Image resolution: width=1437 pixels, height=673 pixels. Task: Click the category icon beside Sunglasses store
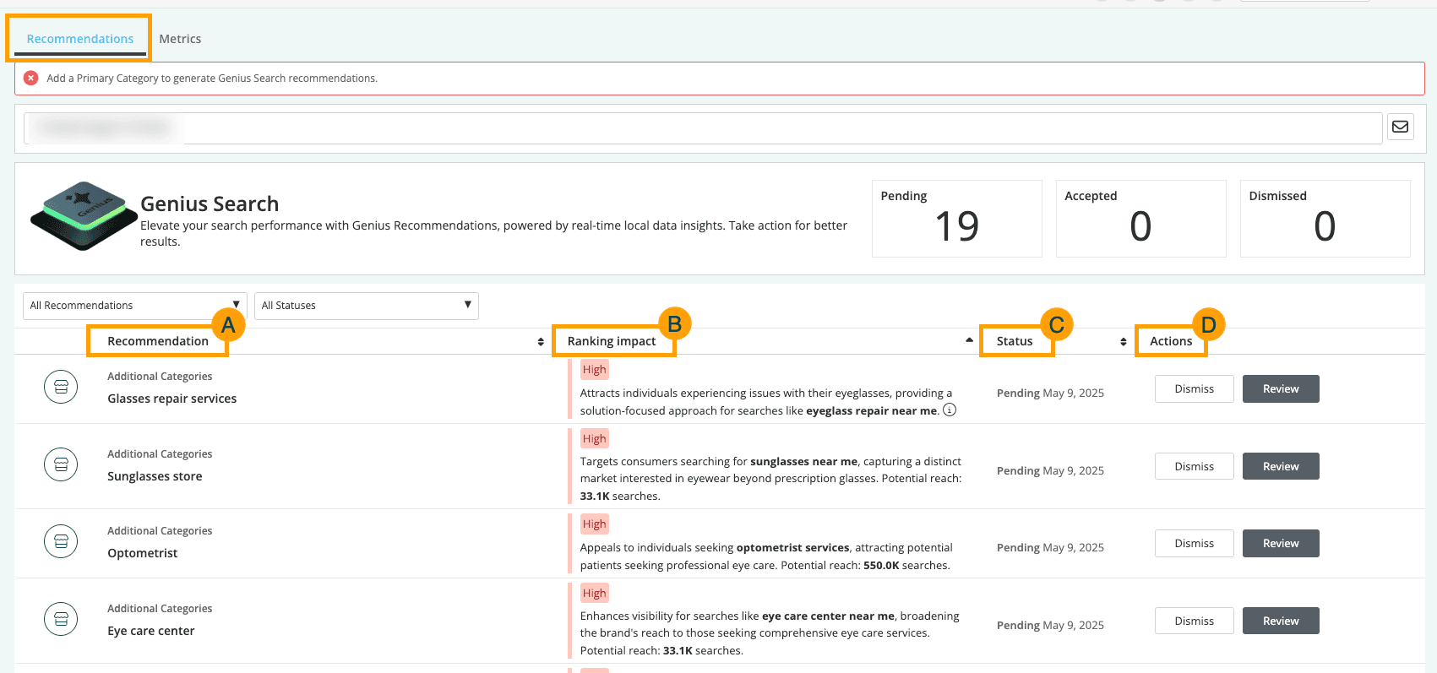(x=61, y=464)
